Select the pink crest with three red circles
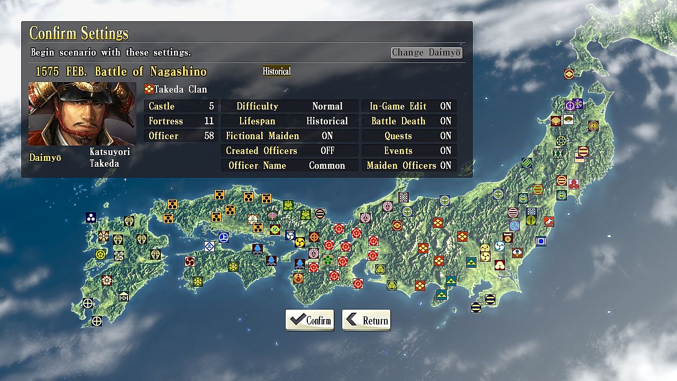 573,184
